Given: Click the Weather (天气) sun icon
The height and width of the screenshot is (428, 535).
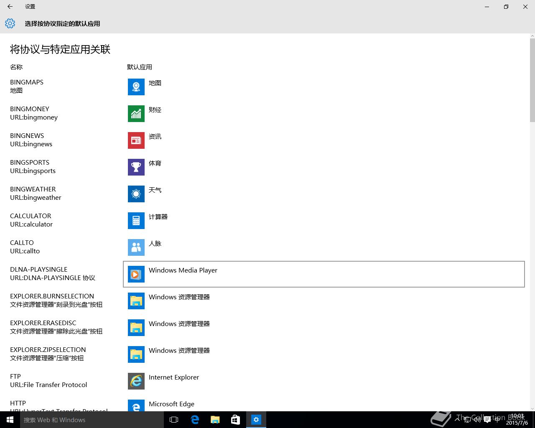Looking at the screenshot, I should (x=136, y=194).
